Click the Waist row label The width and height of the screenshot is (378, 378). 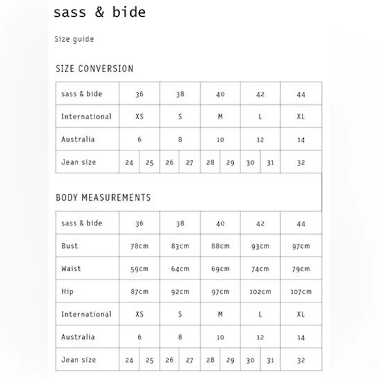click(71, 269)
